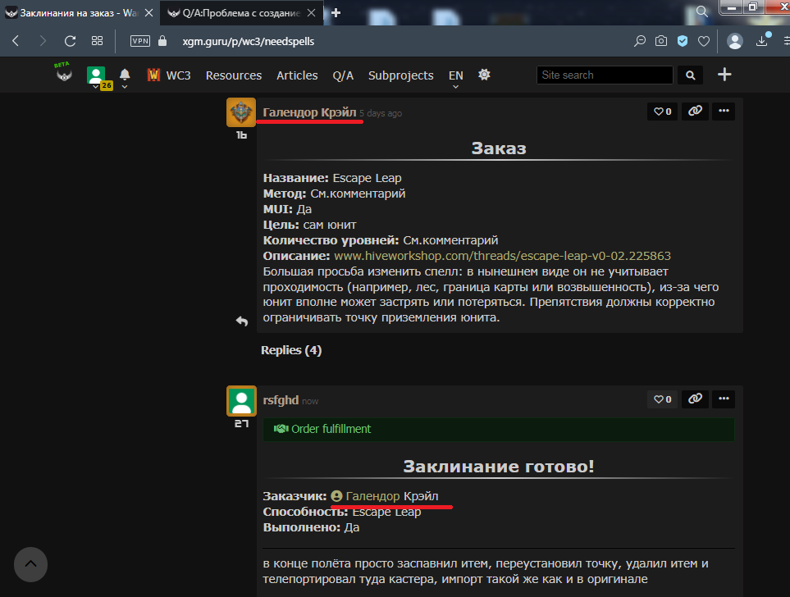Toggle the site theme sun icon
The height and width of the screenshot is (597, 790).
coord(484,75)
